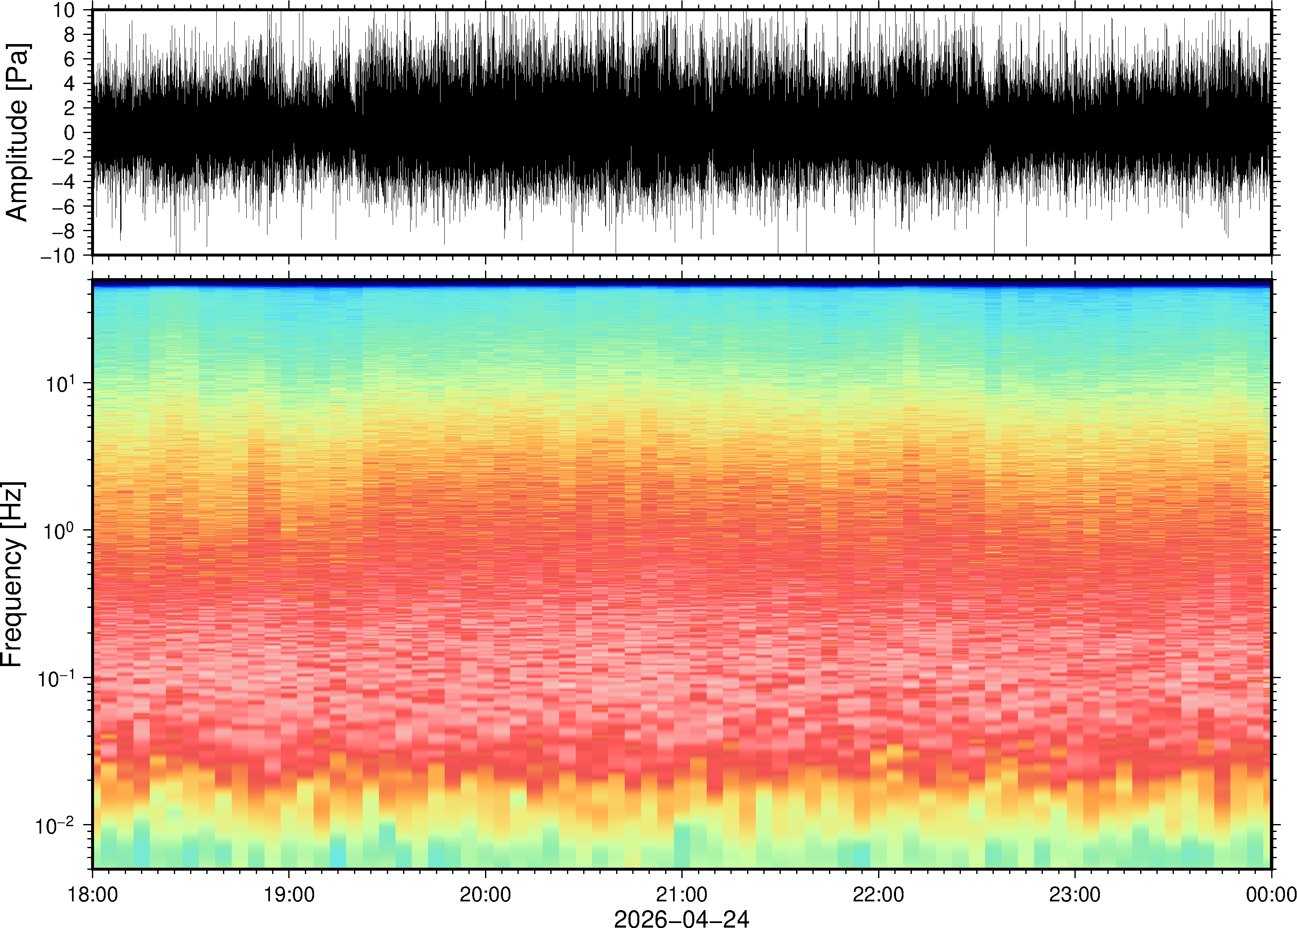Image resolution: width=1297 pixels, height=928 pixels.
Task: Click the 10¹ frequency tick label
Action: point(60,383)
